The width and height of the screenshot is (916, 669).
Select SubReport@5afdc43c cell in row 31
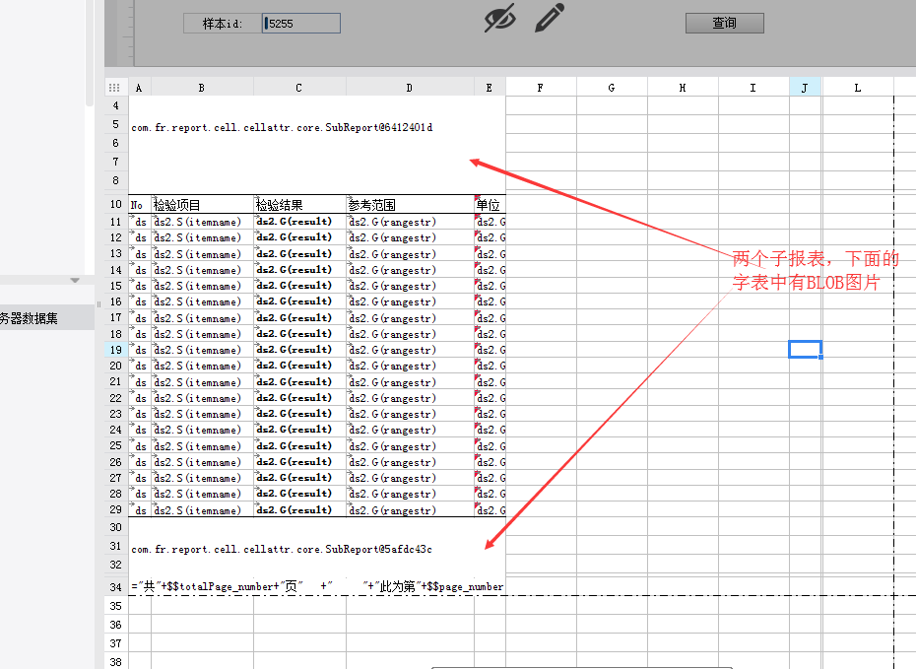click(316, 547)
